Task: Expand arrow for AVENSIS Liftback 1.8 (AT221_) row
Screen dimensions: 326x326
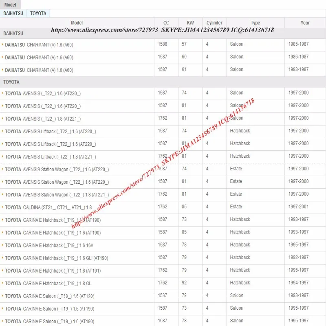Action: point(2,156)
